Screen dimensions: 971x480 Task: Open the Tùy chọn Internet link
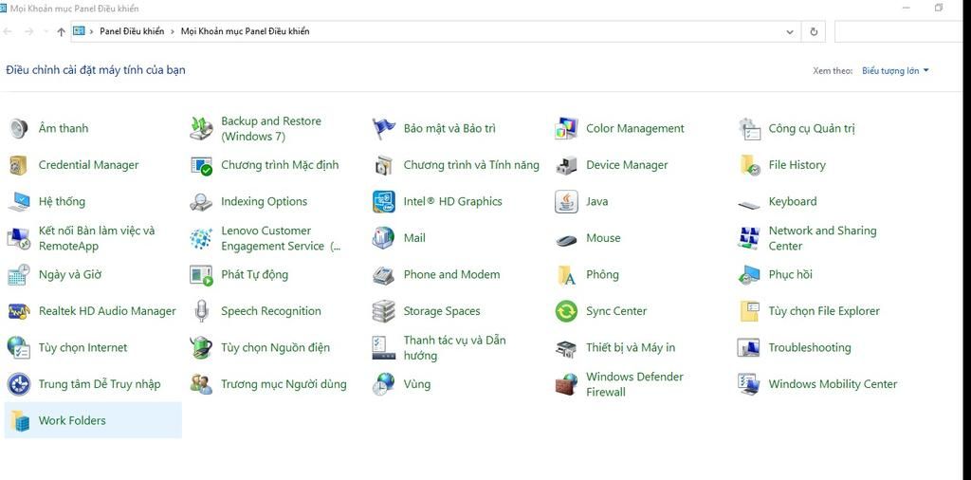pos(82,347)
